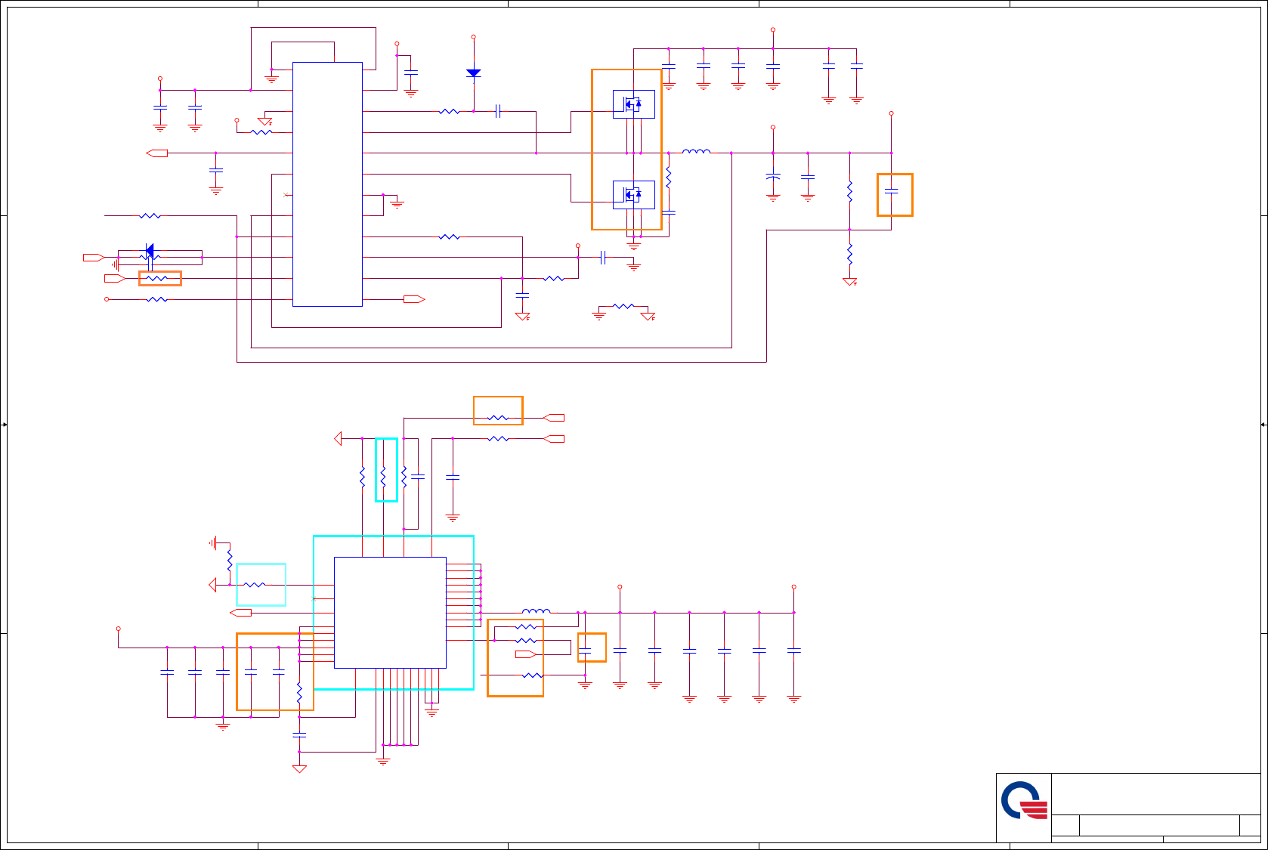Select the vertical blue diode at top center

(x=474, y=73)
